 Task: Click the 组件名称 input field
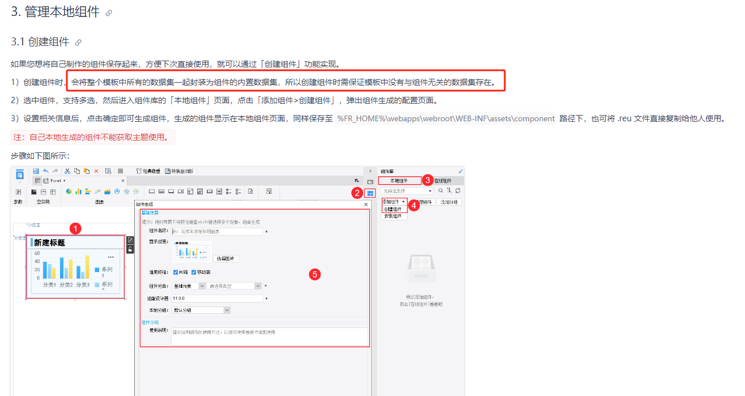218,232
